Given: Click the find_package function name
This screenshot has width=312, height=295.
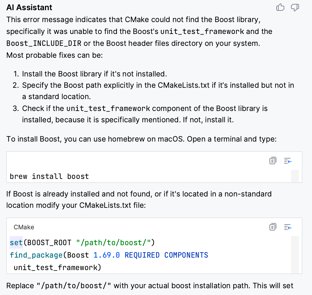Looking at the screenshot, I should 36,255.
